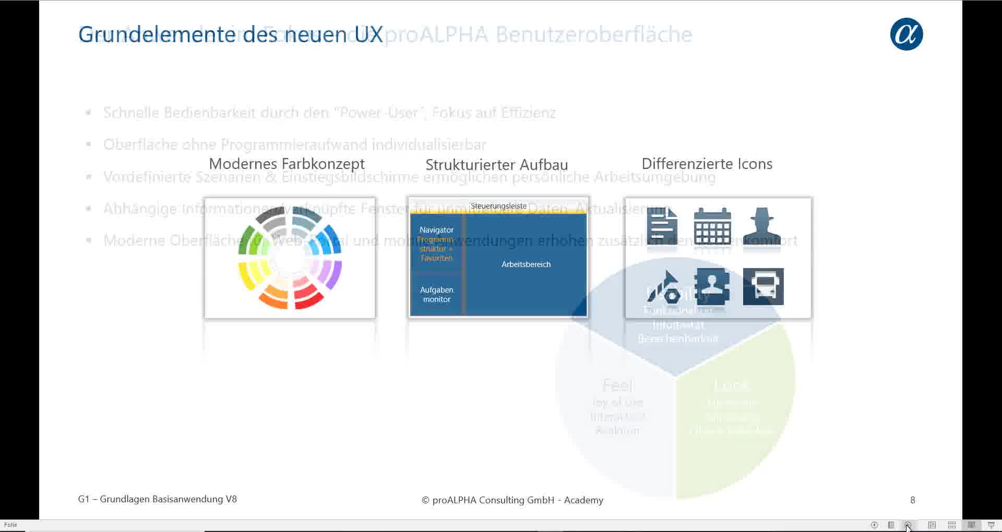The height and width of the screenshot is (532, 1002).
Task: Click the 'Navigator' panel label
Action: click(x=436, y=230)
